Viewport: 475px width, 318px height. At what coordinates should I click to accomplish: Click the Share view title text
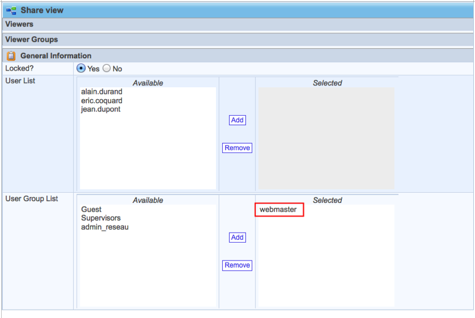(42, 10)
